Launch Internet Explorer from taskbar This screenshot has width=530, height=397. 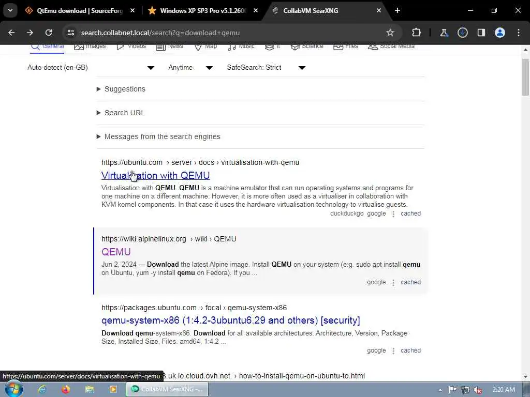[x=42, y=389]
